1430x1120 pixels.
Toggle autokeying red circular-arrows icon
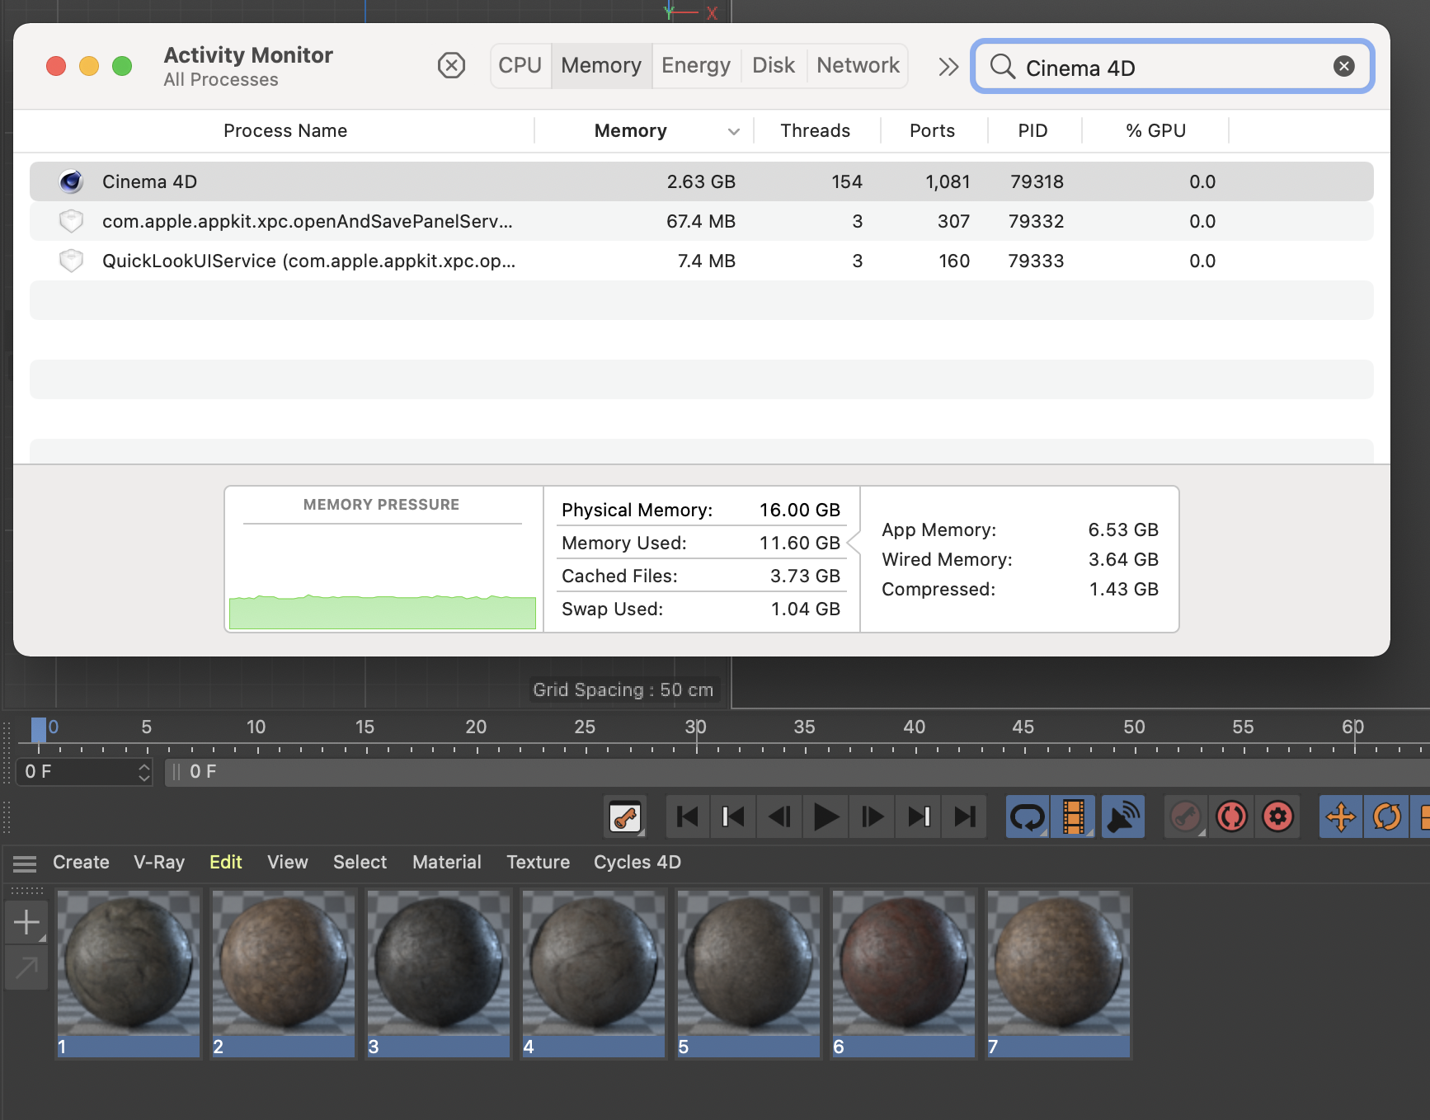click(x=1232, y=816)
